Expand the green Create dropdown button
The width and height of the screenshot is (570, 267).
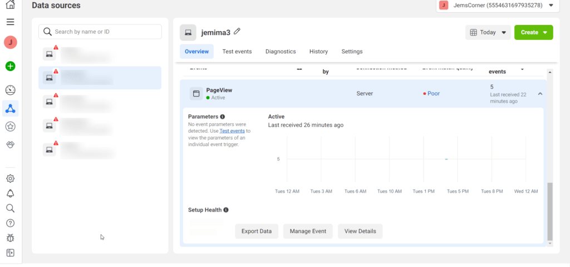pos(533,33)
